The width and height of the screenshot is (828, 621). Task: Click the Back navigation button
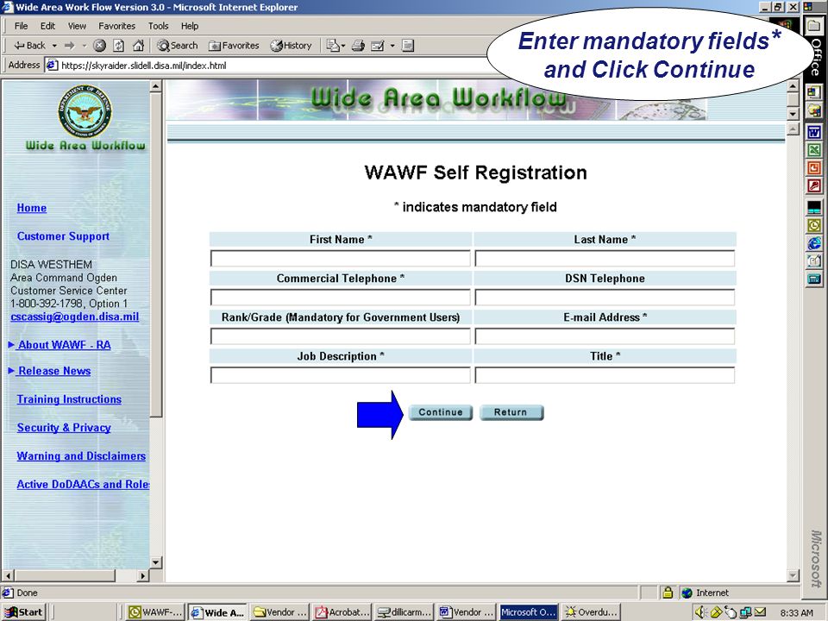pyautogui.click(x=29, y=46)
